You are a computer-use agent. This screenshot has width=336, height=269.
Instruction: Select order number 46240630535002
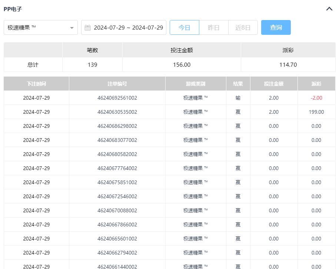(x=117, y=112)
